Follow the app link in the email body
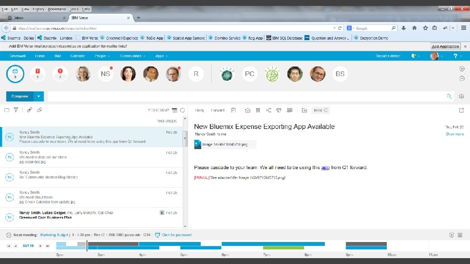 [x=325, y=168]
